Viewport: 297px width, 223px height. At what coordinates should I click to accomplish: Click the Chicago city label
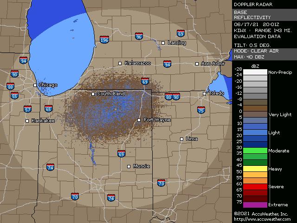[x=48, y=85]
